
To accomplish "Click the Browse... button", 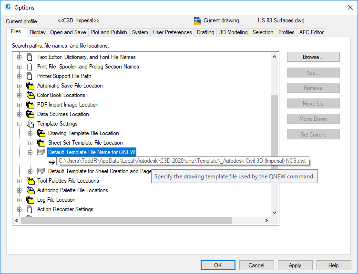I will [x=313, y=57].
